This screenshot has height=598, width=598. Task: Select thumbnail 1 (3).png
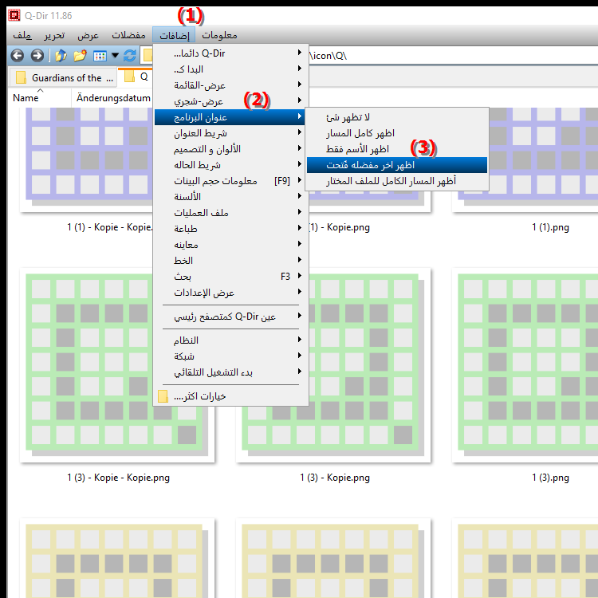point(525,365)
